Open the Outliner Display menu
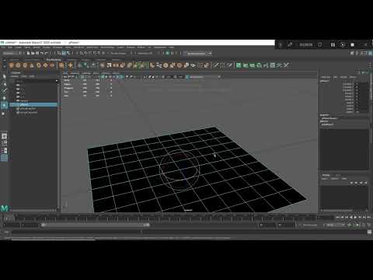 pos(15,76)
